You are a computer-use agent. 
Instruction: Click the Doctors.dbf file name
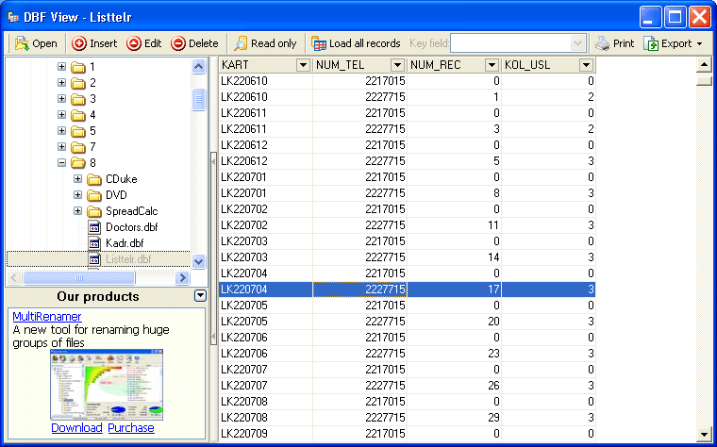click(132, 227)
